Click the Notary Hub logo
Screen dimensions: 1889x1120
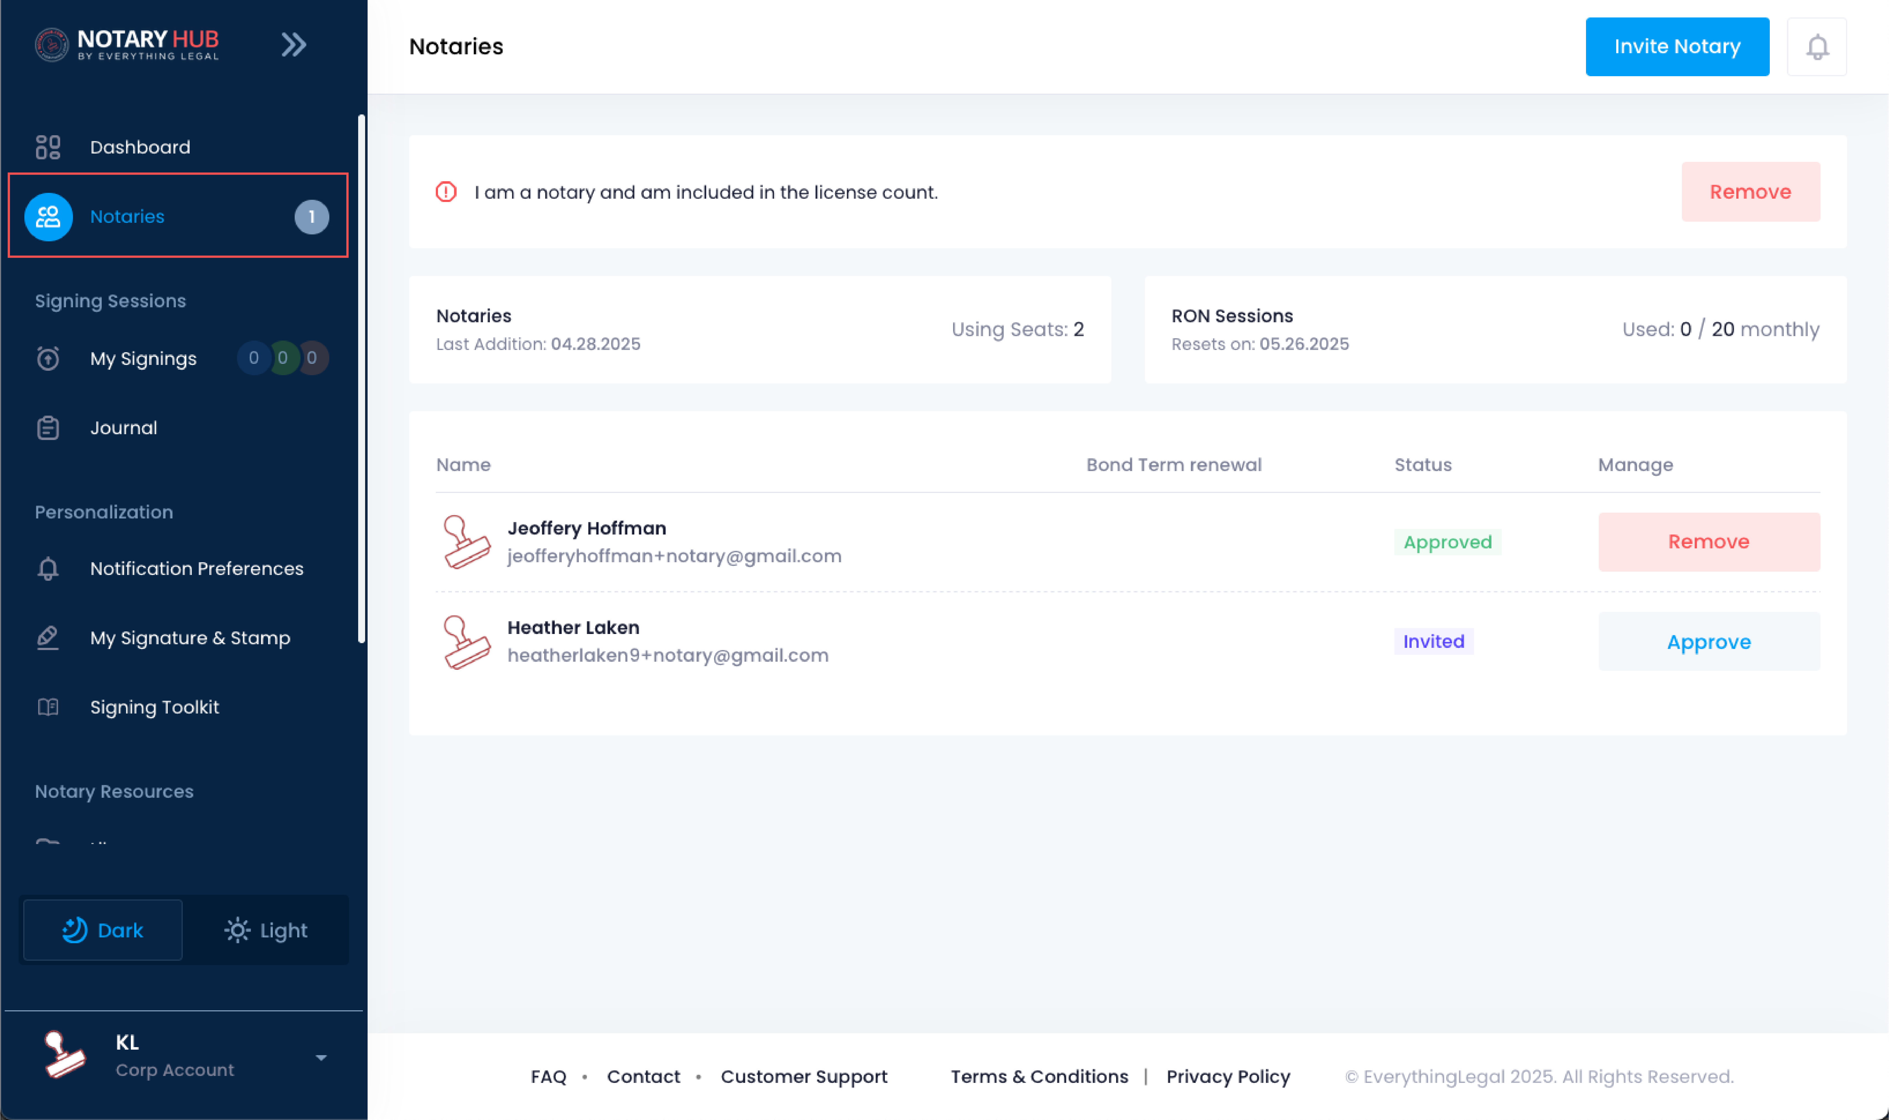coord(127,45)
